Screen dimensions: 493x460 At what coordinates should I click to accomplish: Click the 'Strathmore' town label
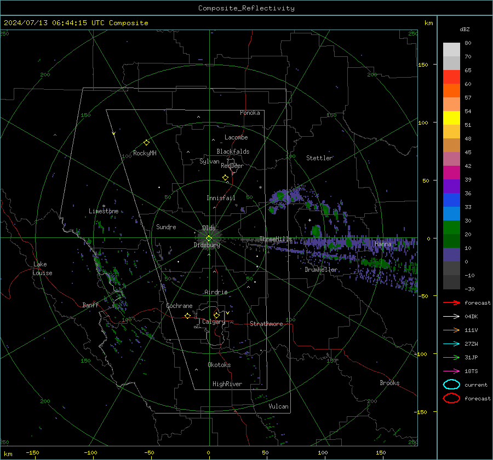(x=266, y=324)
